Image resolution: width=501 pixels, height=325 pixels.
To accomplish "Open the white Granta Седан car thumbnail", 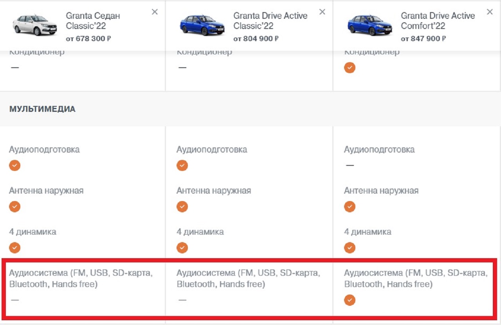I will point(35,25).
